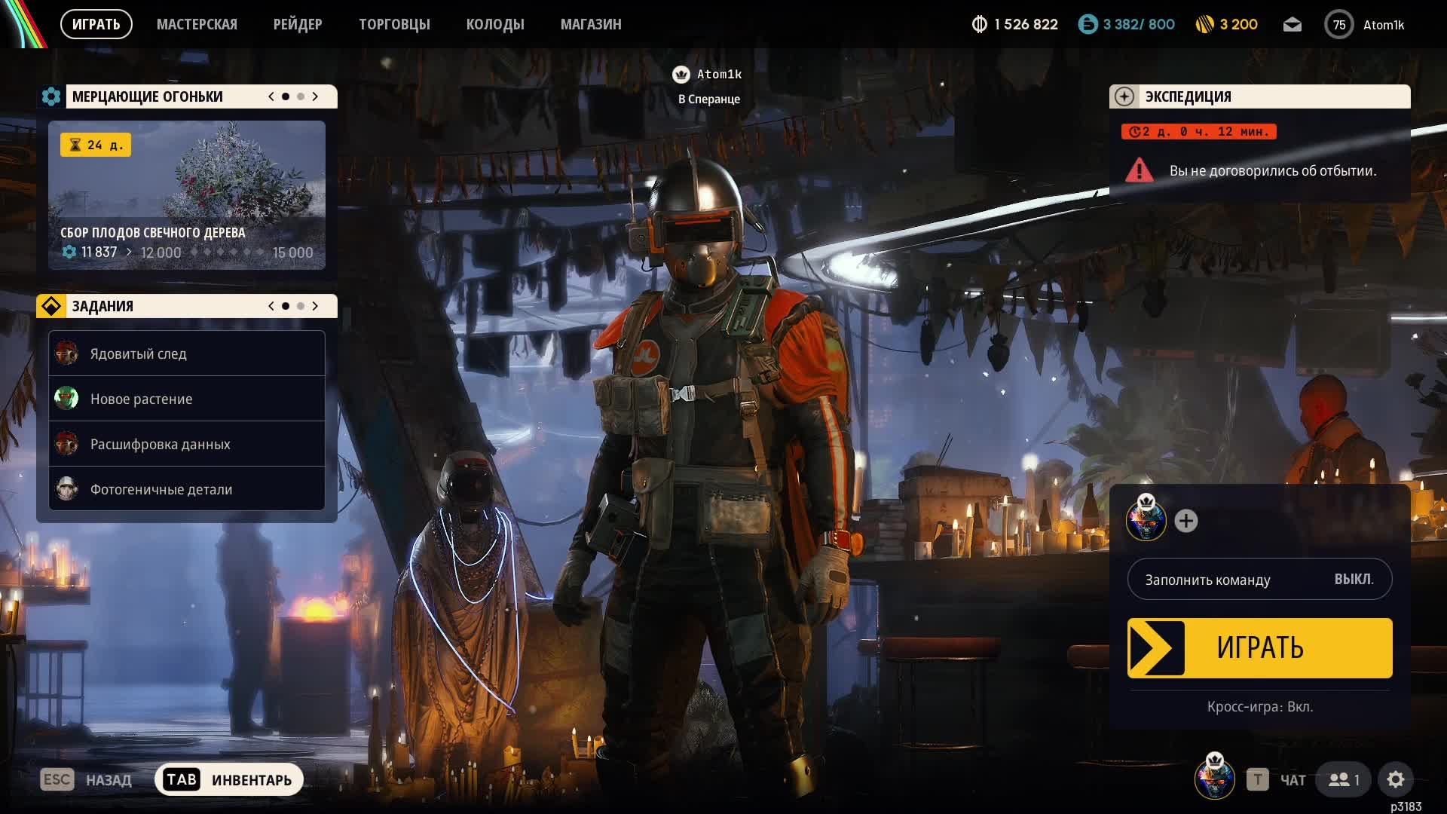
Task: Toggle Кросс-игра crossplay setting
Action: click(1259, 707)
